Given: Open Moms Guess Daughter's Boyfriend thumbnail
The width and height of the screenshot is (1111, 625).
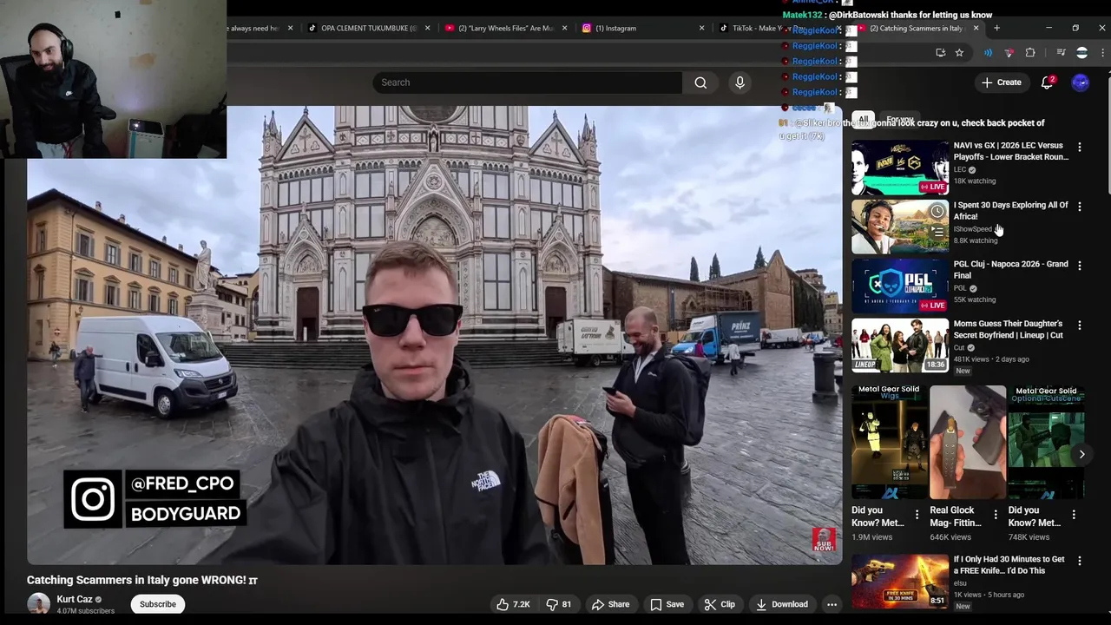Looking at the screenshot, I should coord(900,345).
